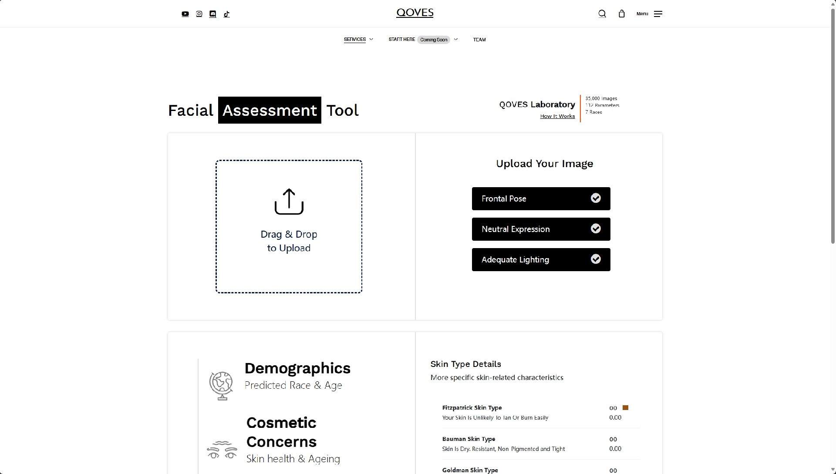Open the Discord social link icon
Viewport: 836px width, 474px height.
click(x=212, y=14)
